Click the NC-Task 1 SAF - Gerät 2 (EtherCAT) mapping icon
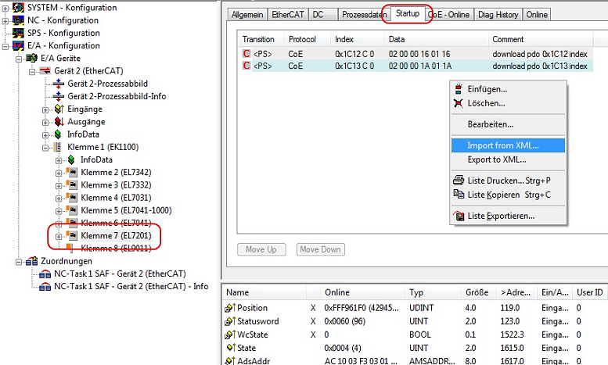Viewport: 608px width, 365px height. pyautogui.click(x=45, y=274)
